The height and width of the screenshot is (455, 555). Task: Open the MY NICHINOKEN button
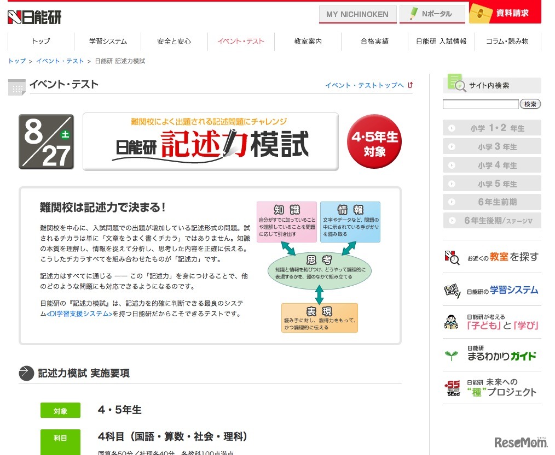pyautogui.click(x=357, y=14)
